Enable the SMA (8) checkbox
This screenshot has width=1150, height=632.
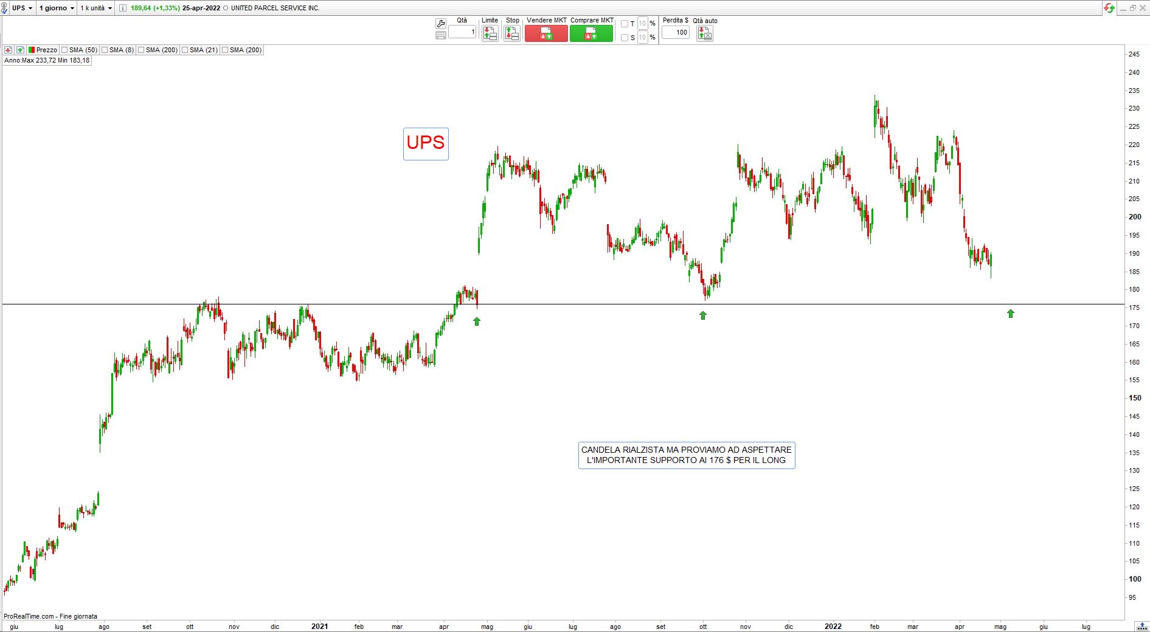point(105,50)
